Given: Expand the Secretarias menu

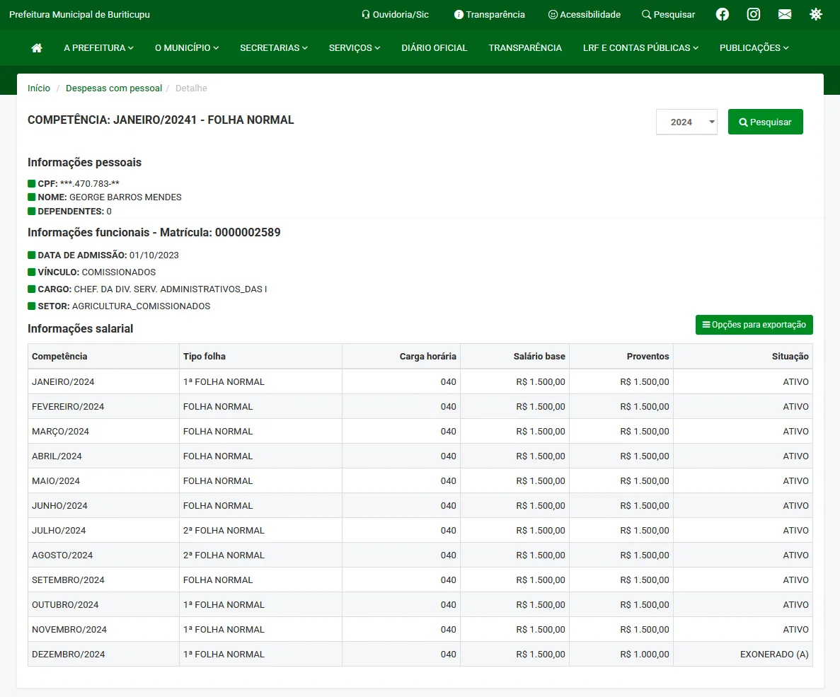Looking at the screenshot, I should tap(273, 47).
